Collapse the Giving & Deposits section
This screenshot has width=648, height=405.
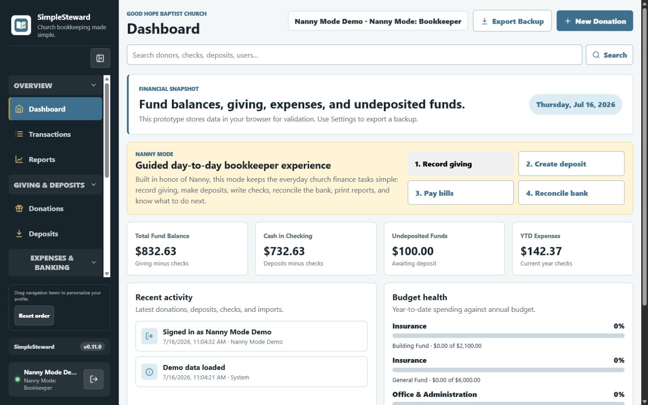[94, 185]
